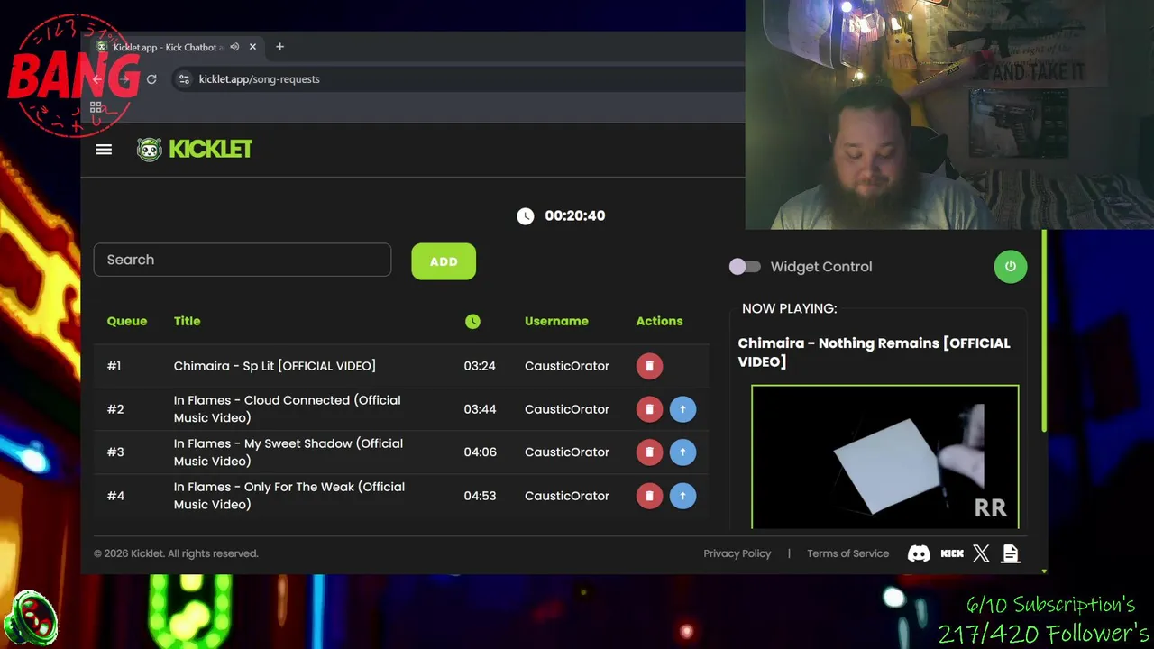Move My Sweet Shadow up in queue

(x=682, y=452)
